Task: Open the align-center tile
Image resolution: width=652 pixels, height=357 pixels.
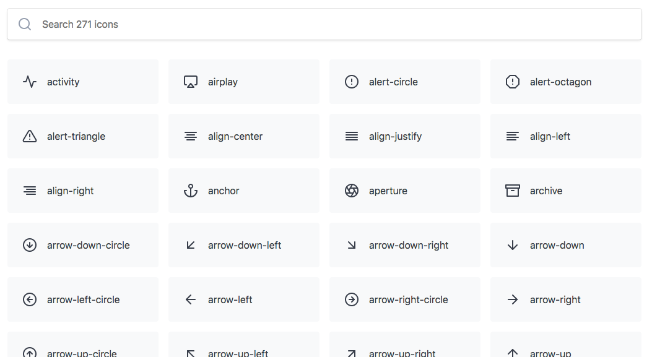Action: click(x=244, y=136)
